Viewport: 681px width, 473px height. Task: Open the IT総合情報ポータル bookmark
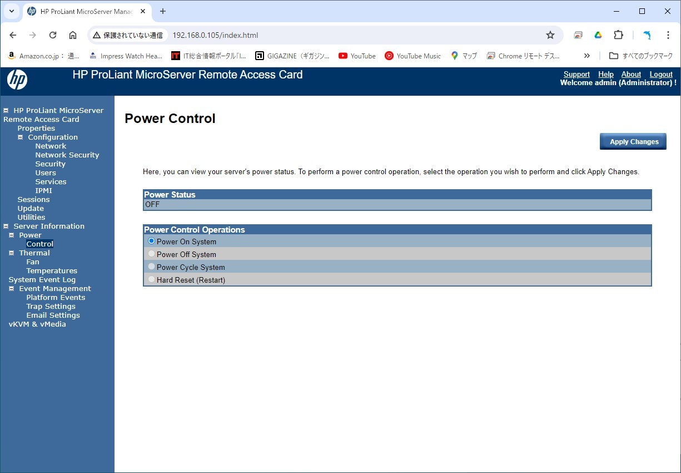(208, 56)
